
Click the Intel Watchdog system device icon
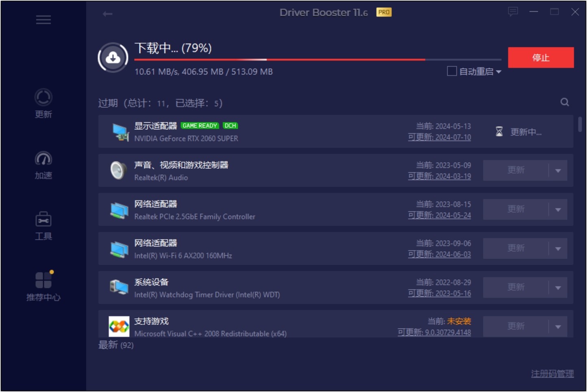click(x=119, y=287)
